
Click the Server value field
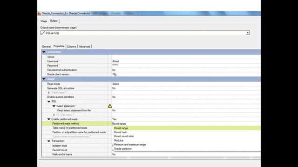pos(186,57)
